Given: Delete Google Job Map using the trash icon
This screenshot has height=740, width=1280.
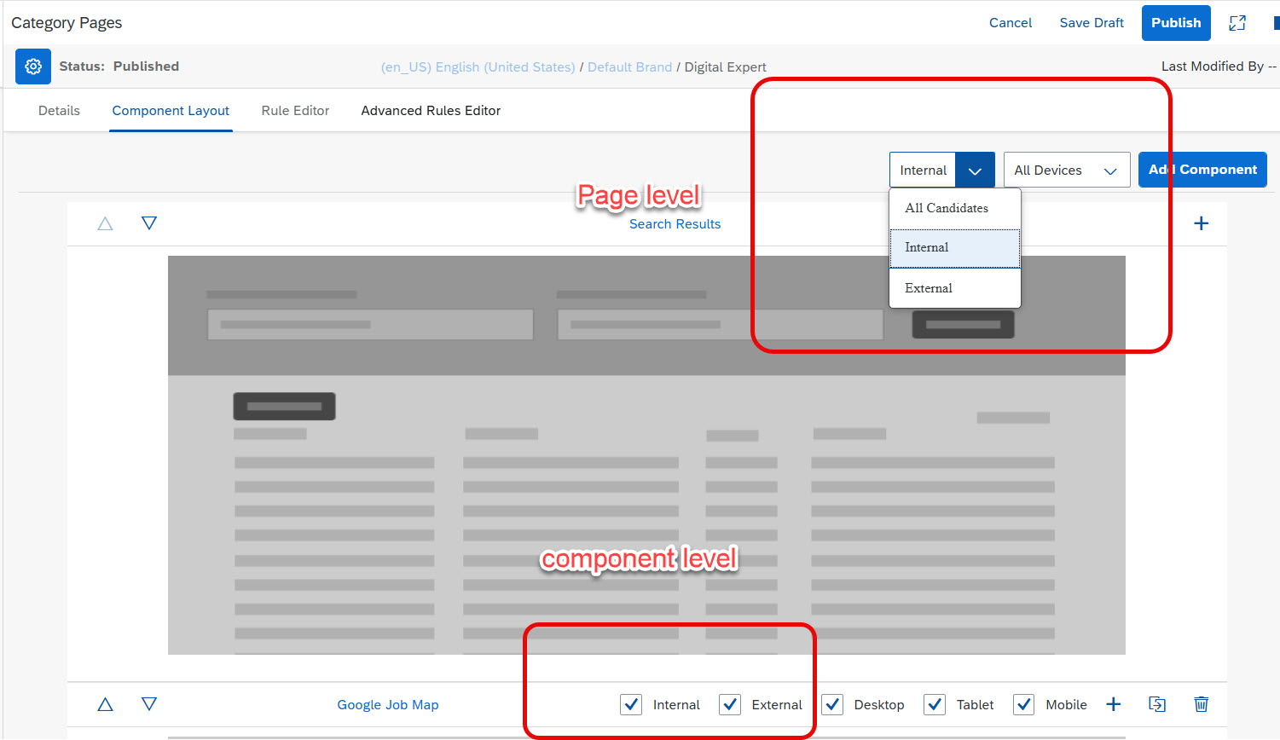Looking at the screenshot, I should [1201, 704].
